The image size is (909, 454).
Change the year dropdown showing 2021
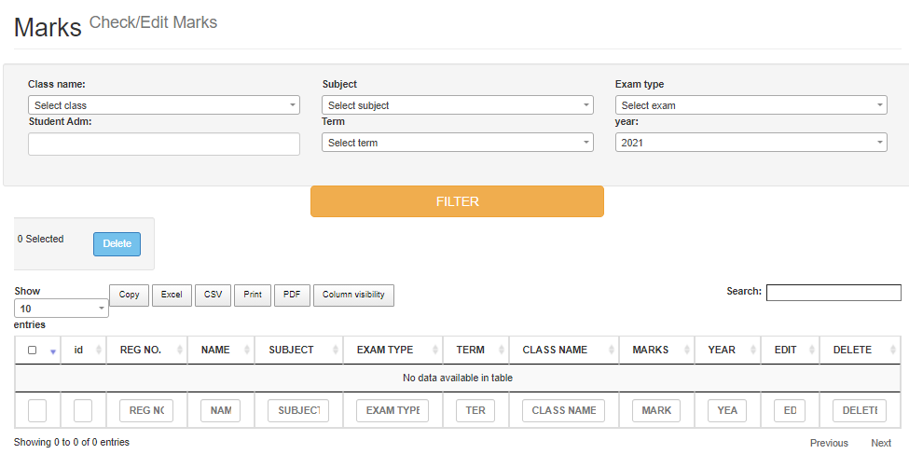click(x=751, y=143)
